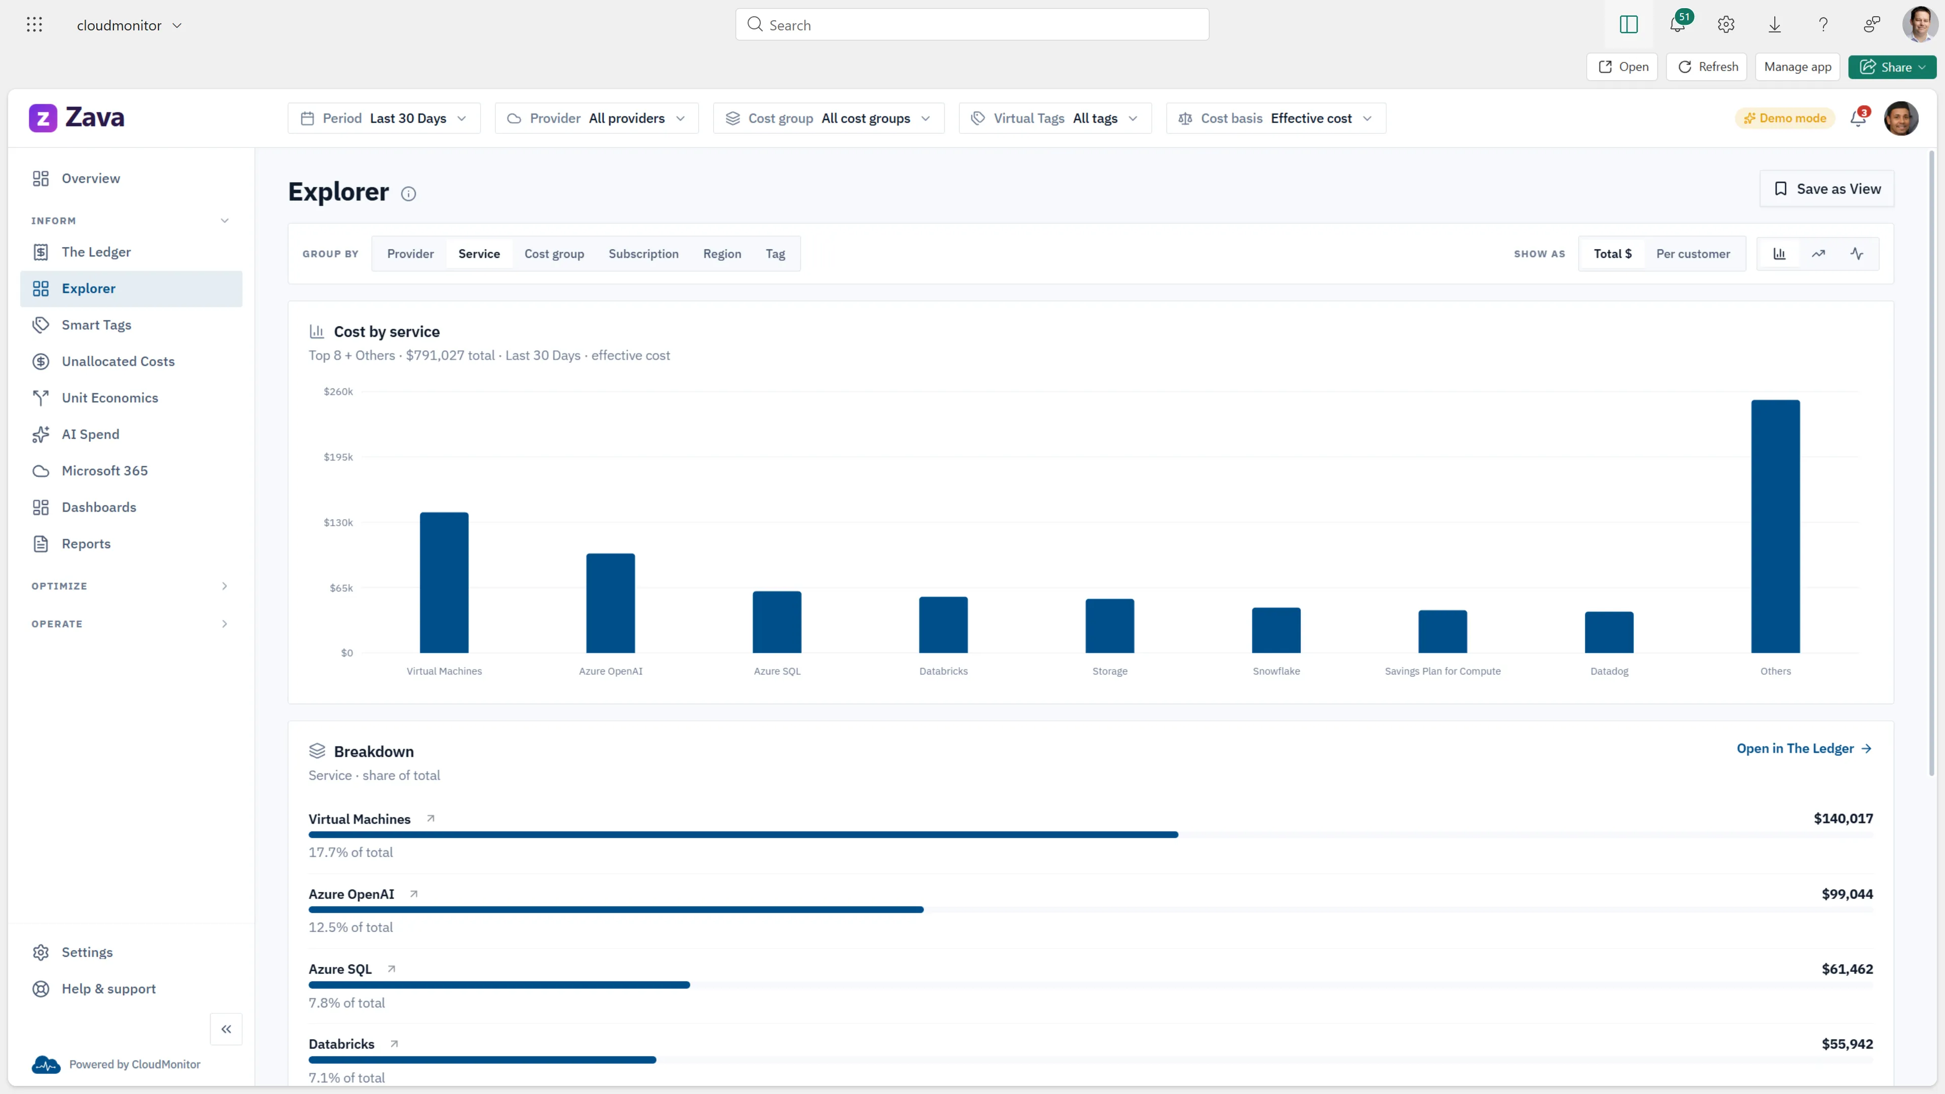Select Total $ display option
This screenshot has height=1094, width=1945.
click(x=1613, y=254)
